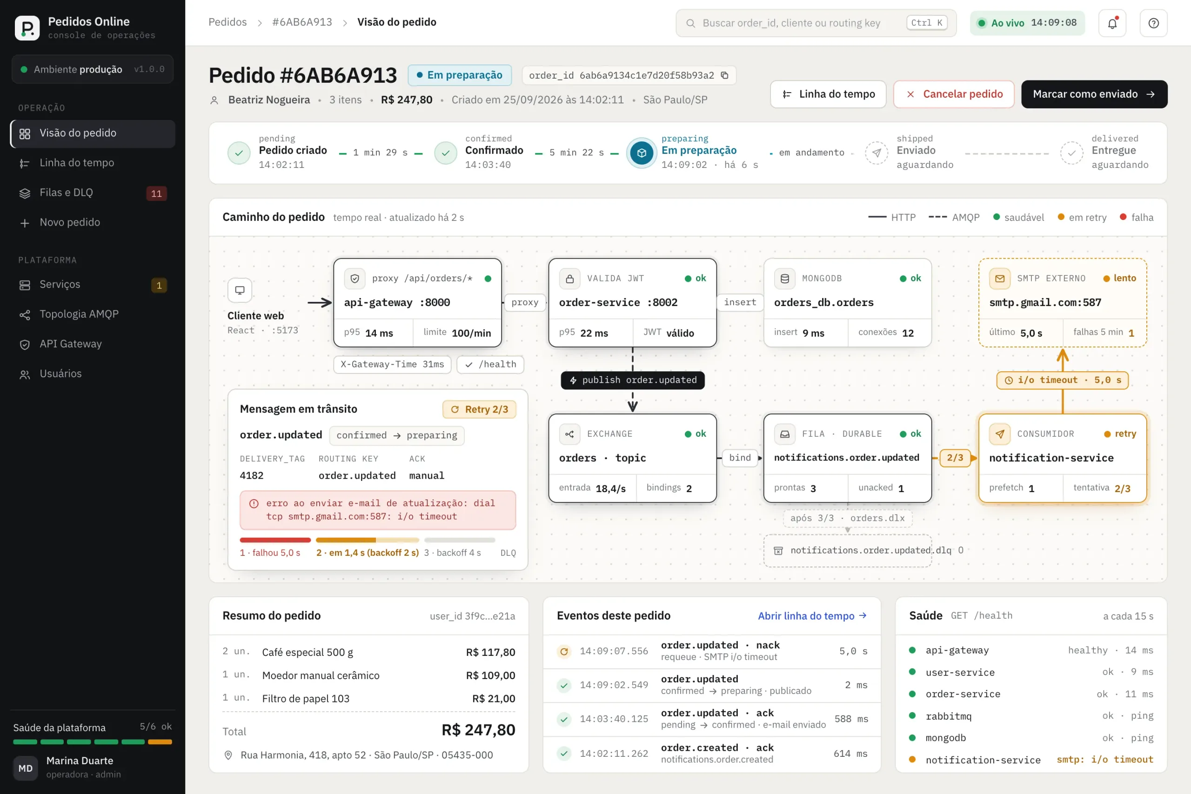Screen dimensions: 1191x794
Task: Open Serviços in the sidebar
Action: tap(93, 285)
